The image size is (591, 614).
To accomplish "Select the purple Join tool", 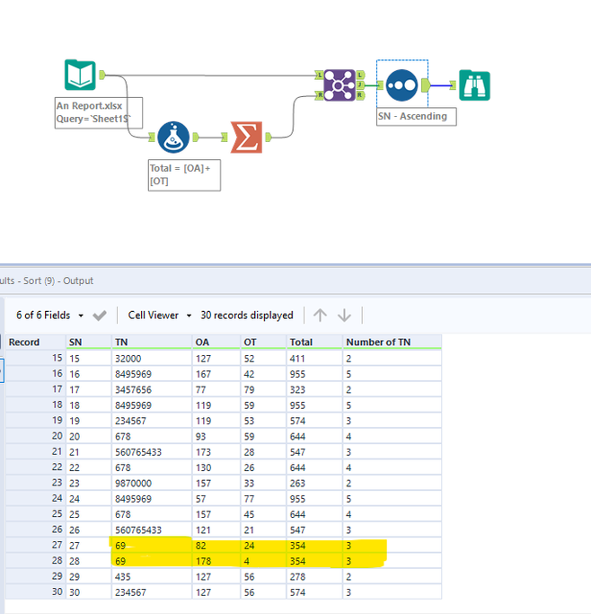I will (x=340, y=85).
